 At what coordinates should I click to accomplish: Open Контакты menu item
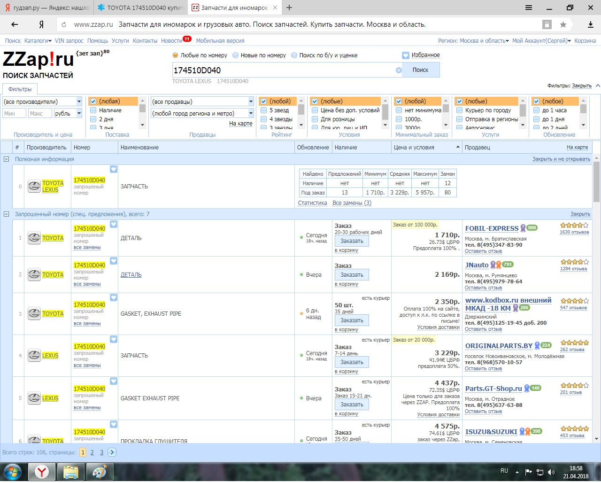(x=145, y=41)
